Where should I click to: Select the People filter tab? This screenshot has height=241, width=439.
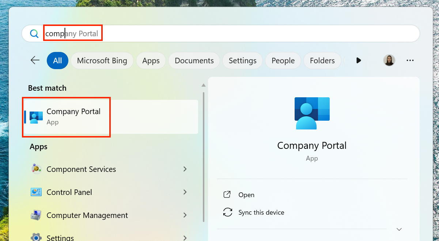click(x=283, y=61)
